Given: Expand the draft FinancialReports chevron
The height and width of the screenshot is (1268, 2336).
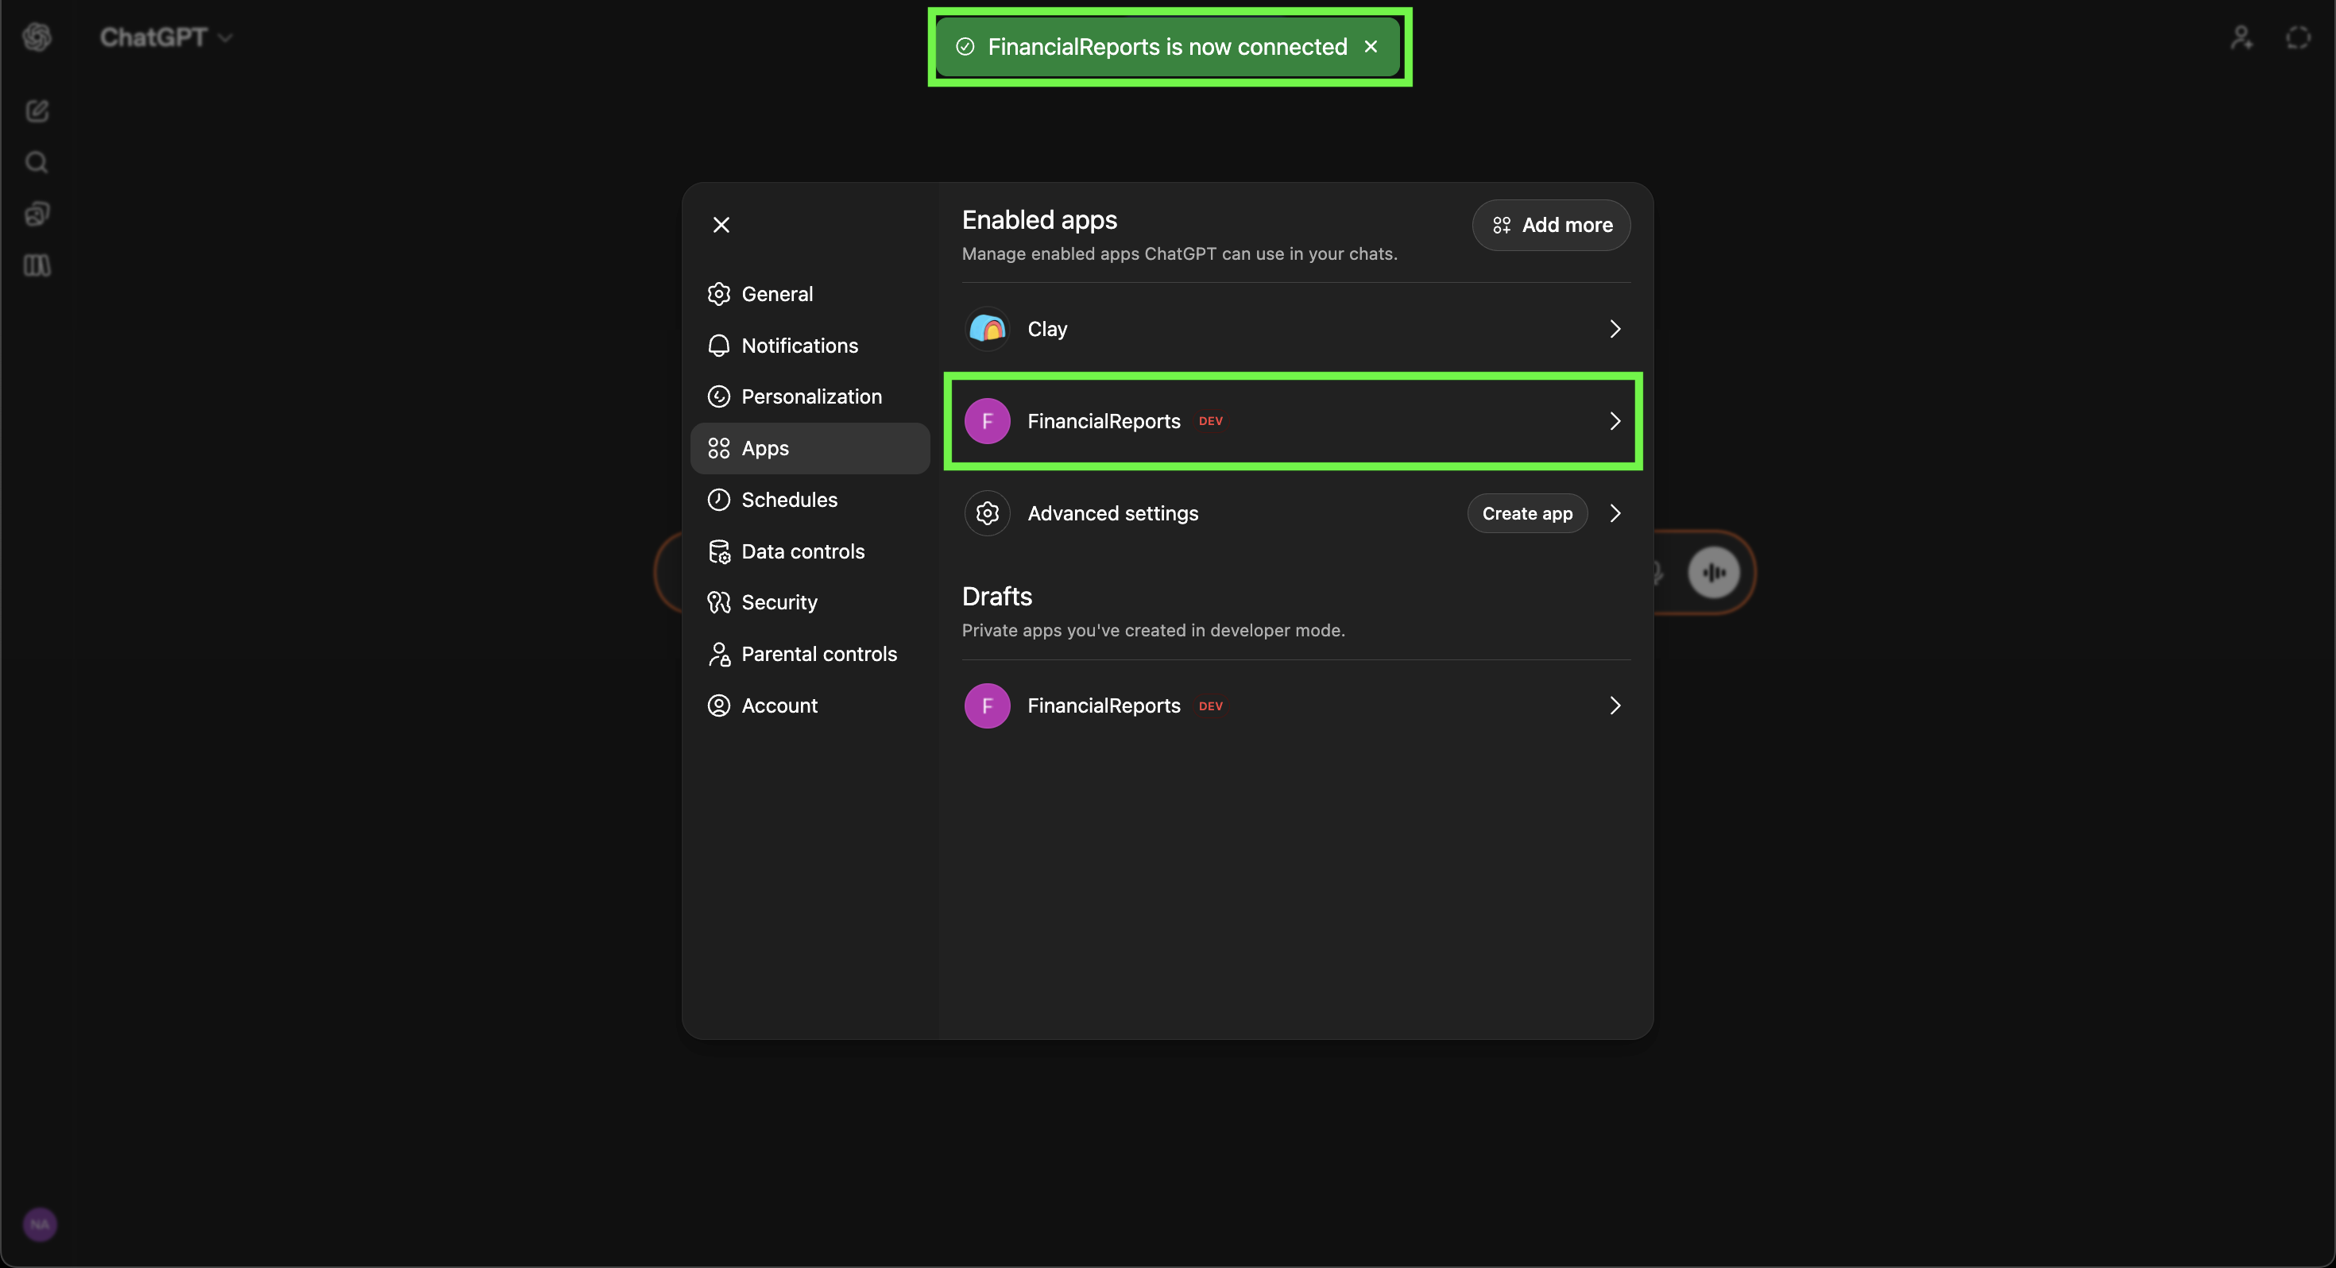Looking at the screenshot, I should click(1615, 706).
